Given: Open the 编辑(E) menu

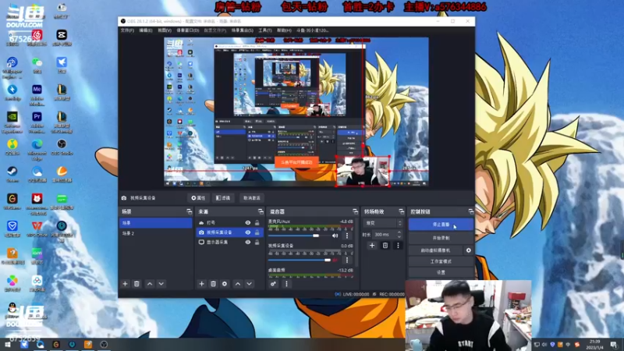Looking at the screenshot, I should (x=145, y=30).
